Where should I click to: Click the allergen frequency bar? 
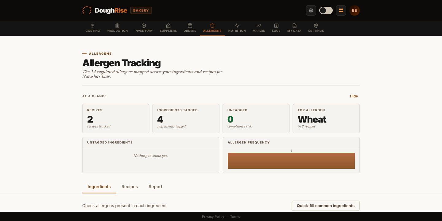tap(291, 161)
